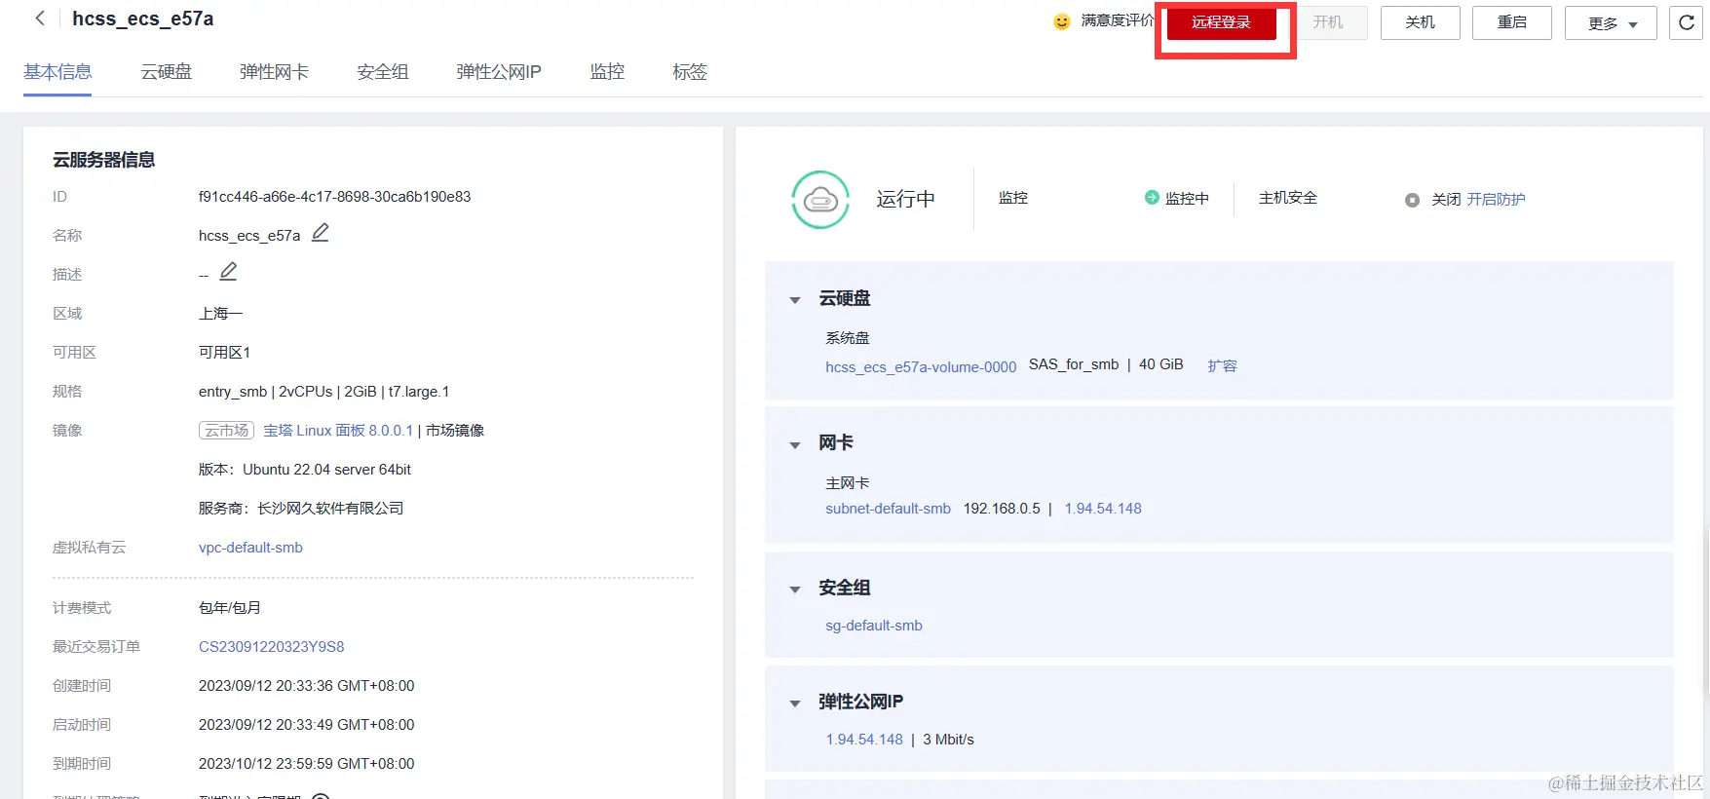Click the vendor text 长沙网久软件有限公司
The height and width of the screenshot is (799, 1710).
click(330, 509)
